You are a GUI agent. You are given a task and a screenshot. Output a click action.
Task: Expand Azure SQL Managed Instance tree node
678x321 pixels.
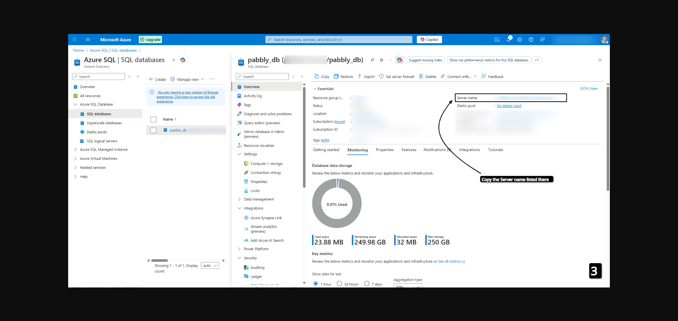click(76, 150)
